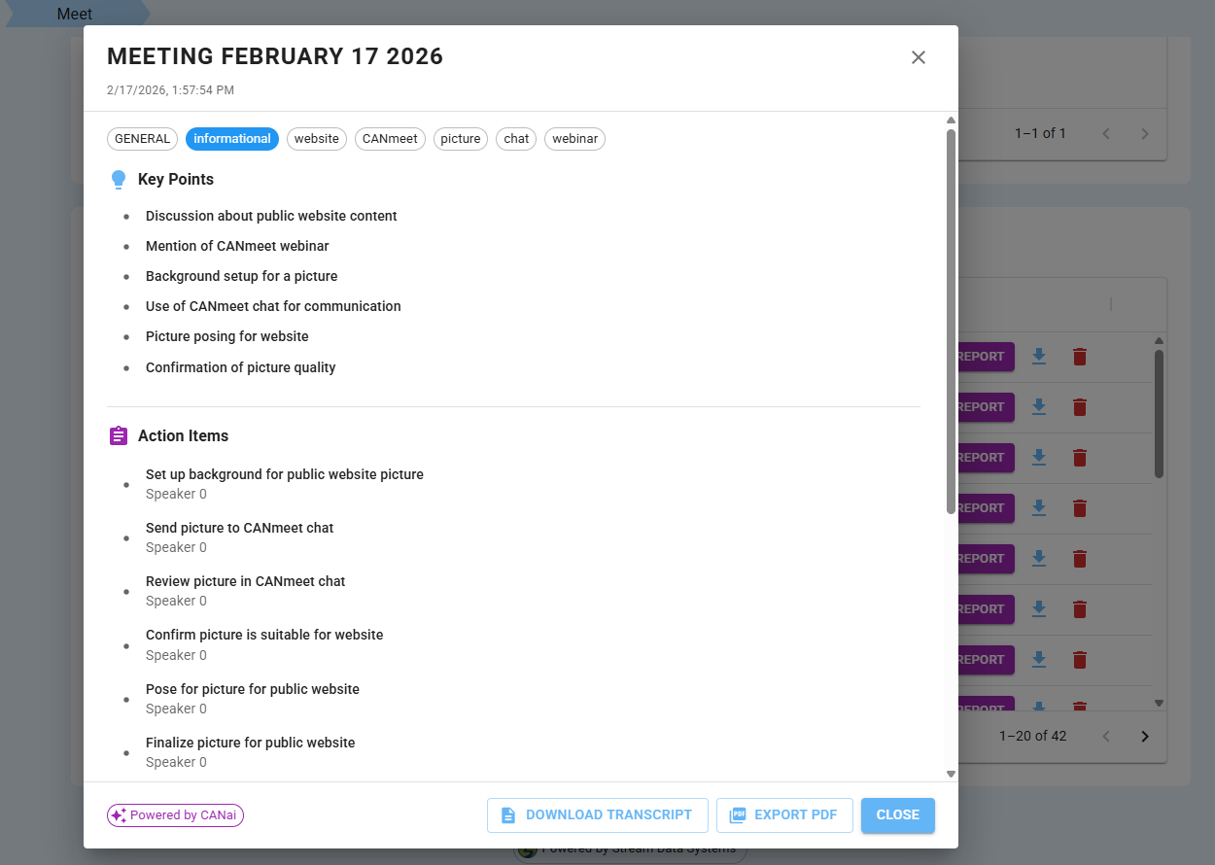Image resolution: width=1215 pixels, height=865 pixels.
Task: Click the lightbulb icon beside Key Points
Action: click(x=119, y=178)
